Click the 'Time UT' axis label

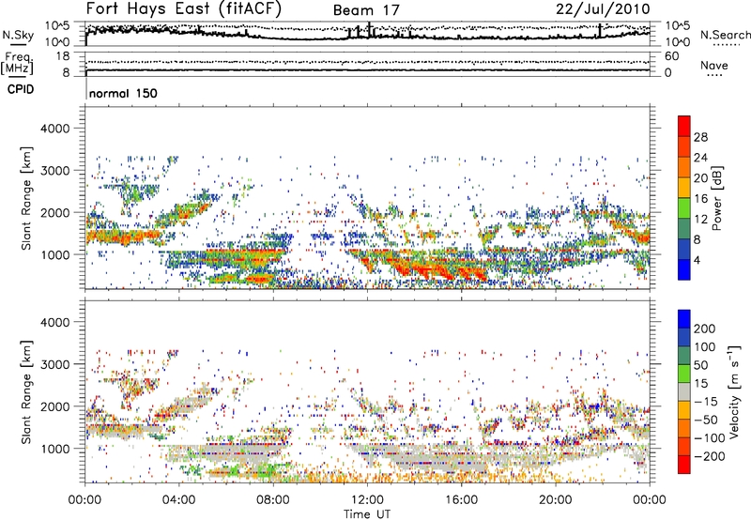(x=367, y=513)
